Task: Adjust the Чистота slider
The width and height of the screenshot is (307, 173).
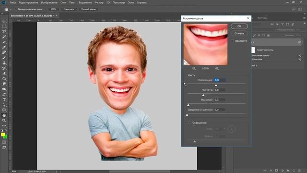Action: 203,95
